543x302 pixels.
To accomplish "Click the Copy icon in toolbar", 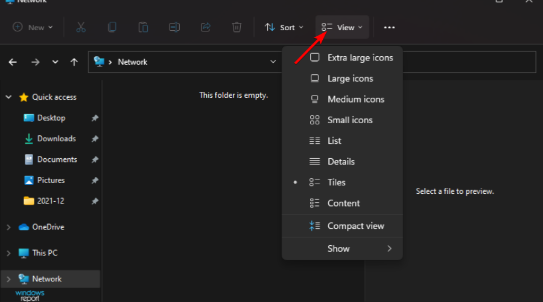I will (112, 27).
